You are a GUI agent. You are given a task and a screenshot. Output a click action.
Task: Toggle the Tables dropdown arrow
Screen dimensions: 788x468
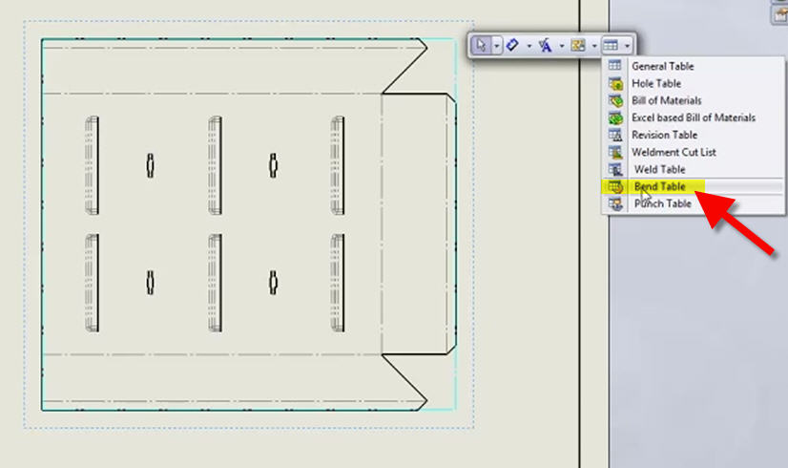click(x=627, y=46)
